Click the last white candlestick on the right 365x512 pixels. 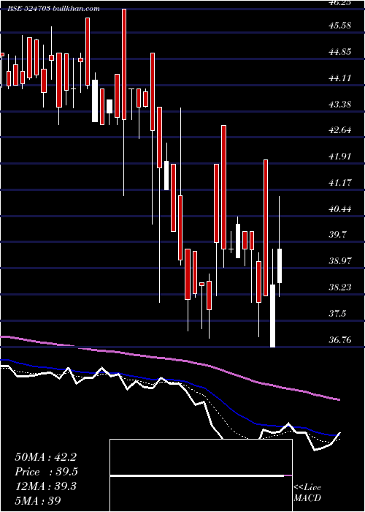pos(280,266)
